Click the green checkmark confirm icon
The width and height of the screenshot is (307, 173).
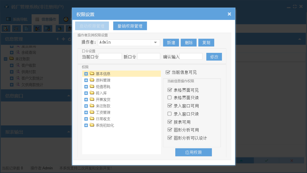(266, 160)
